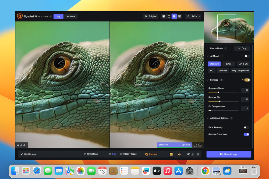Select the Very Compressed AI model
Image resolution: width=269 pixels, height=179 pixels.
(x=240, y=70)
